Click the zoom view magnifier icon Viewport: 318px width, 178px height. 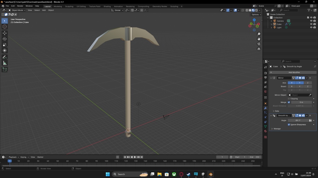point(259,34)
